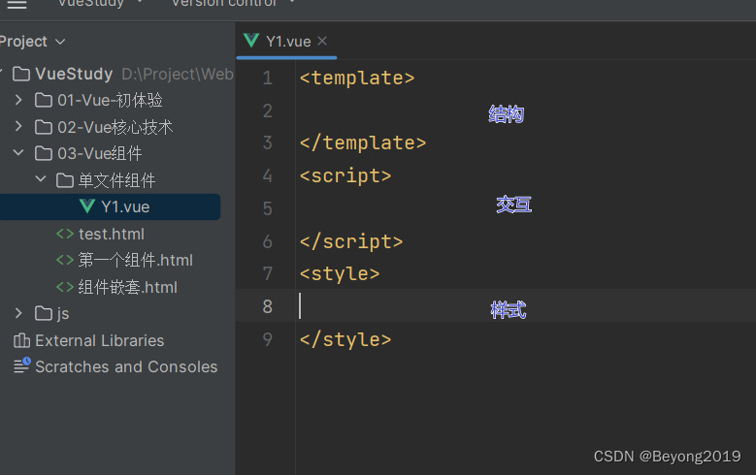Click the HTML file icon for 组件嵌套.html
The image size is (756, 475).
click(x=65, y=287)
